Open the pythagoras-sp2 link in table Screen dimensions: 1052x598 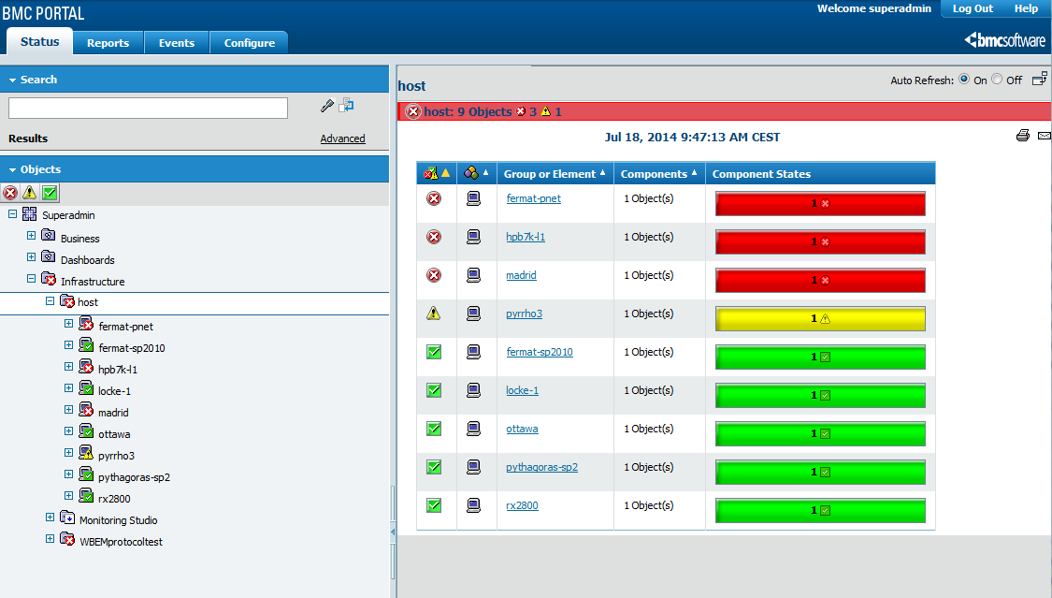click(x=541, y=467)
